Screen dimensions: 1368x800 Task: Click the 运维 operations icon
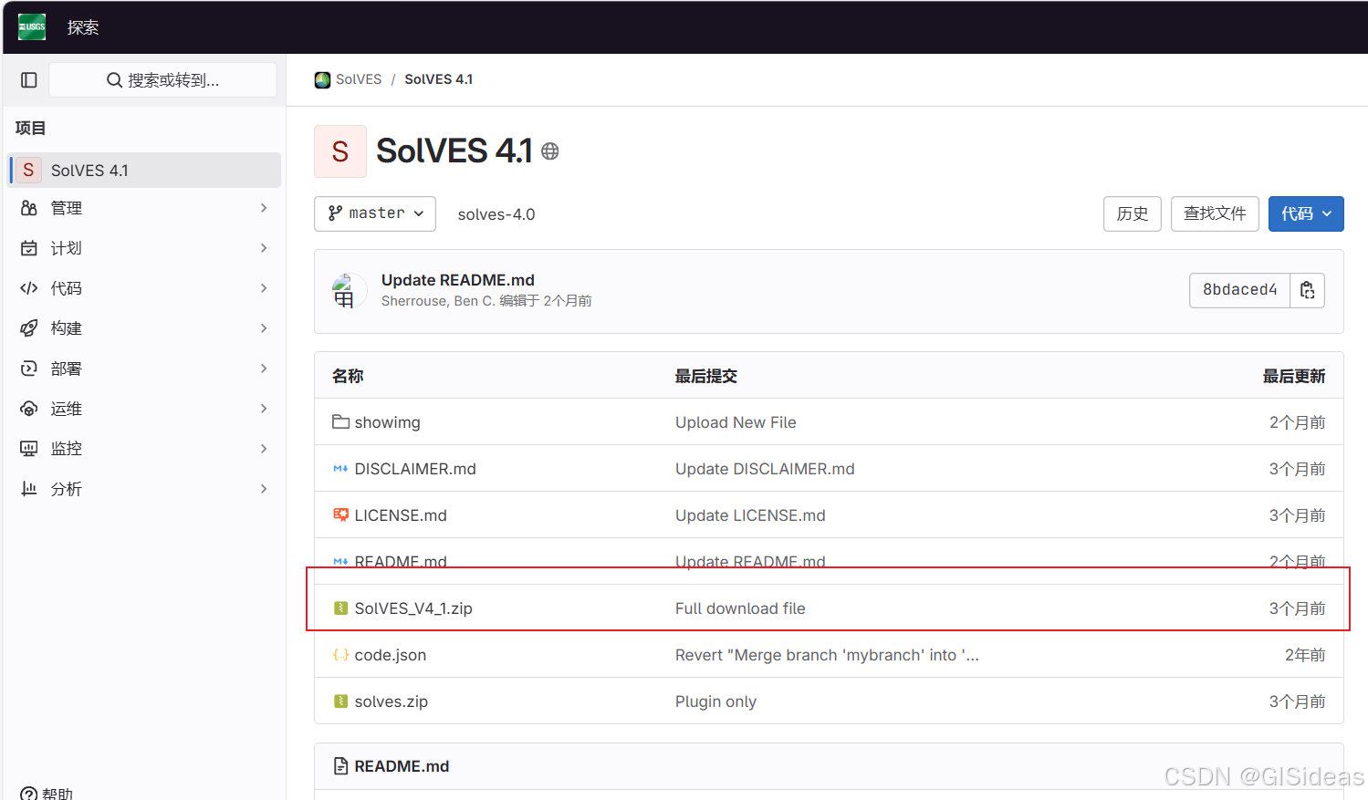click(29, 409)
